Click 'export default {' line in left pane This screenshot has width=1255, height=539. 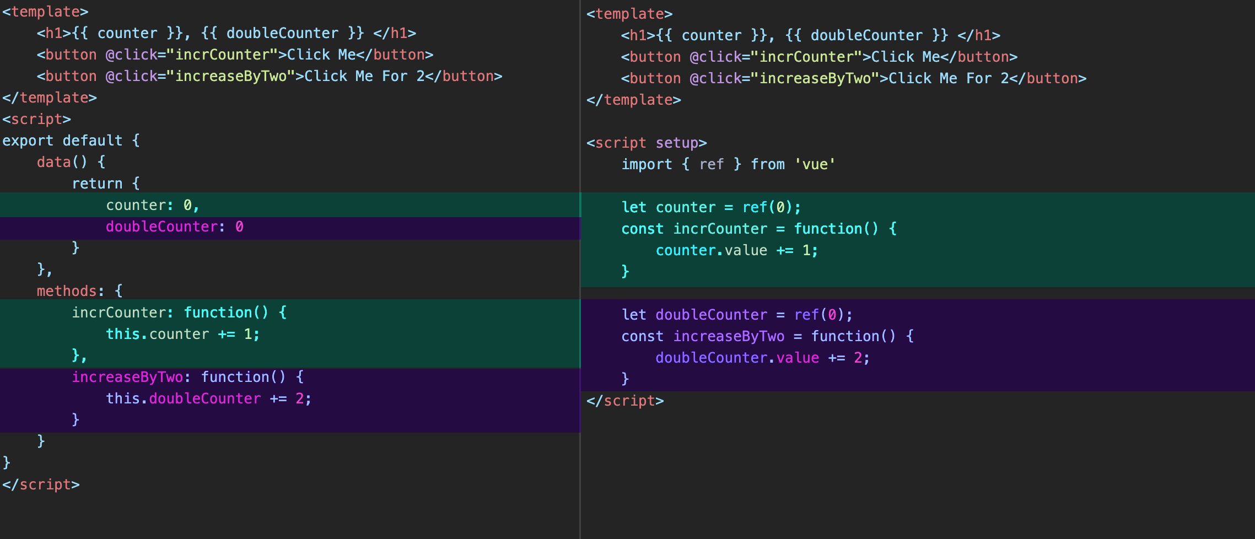71,141
